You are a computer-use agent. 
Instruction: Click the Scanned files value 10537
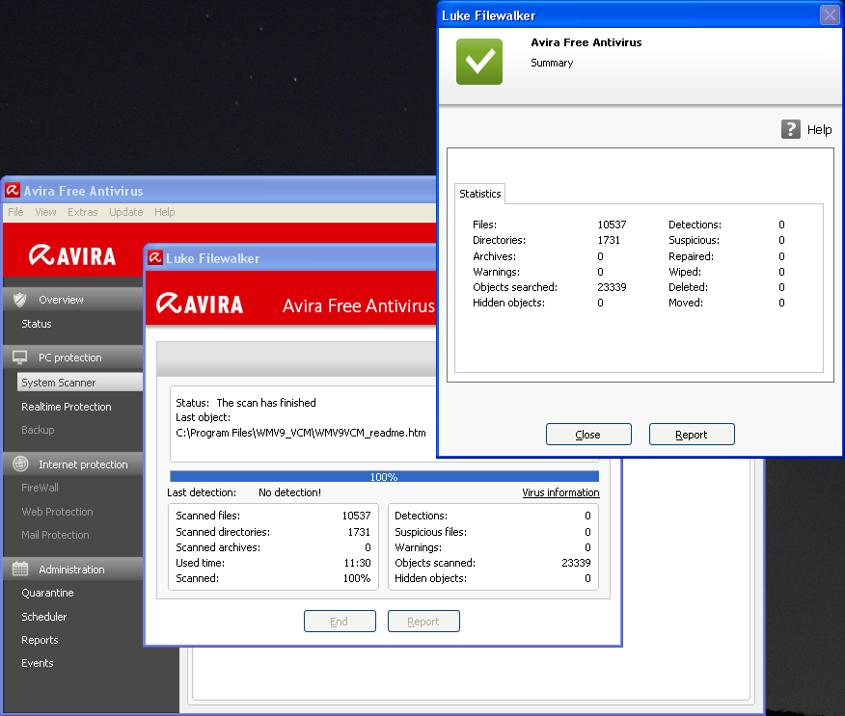[x=356, y=516]
